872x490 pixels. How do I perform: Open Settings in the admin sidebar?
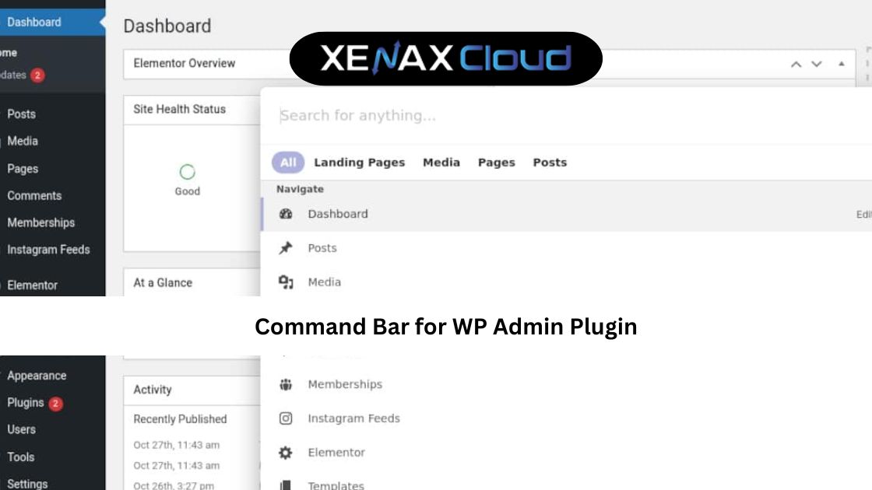coord(27,483)
